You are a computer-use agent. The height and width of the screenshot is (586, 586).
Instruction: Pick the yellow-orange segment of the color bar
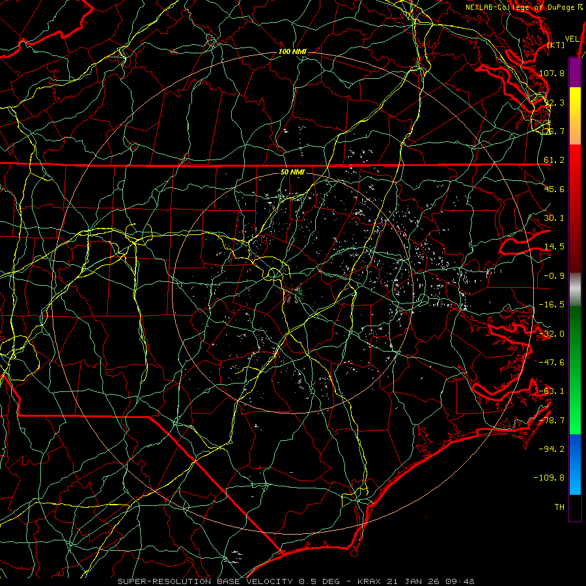point(575,116)
